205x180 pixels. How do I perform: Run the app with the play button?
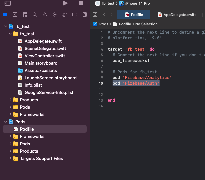[65, 3]
